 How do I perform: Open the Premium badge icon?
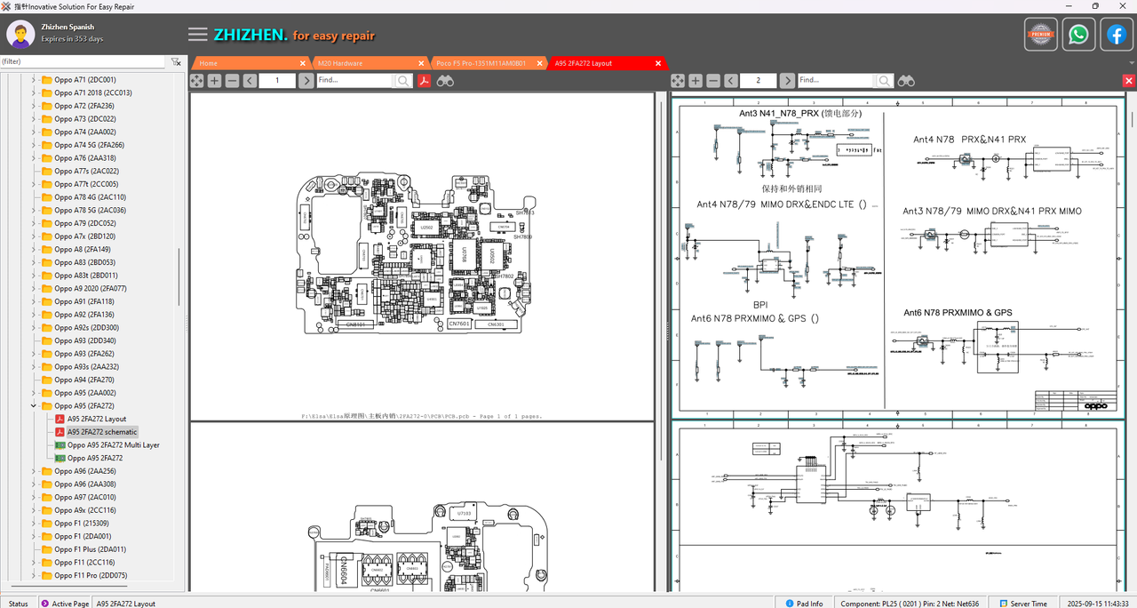(1040, 35)
